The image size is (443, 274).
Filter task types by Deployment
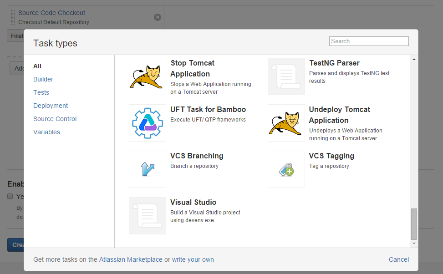[x=51, y=106]
